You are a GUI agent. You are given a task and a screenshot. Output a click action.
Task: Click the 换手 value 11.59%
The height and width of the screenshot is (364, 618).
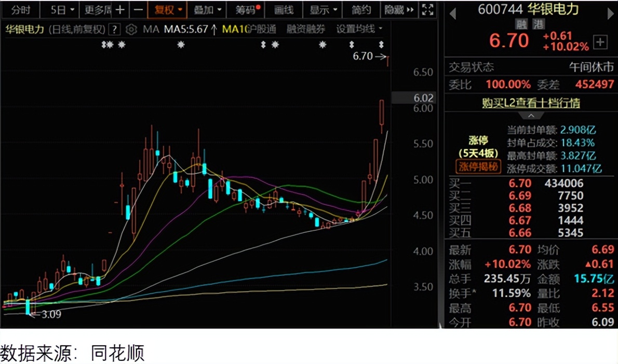[x=511, y=293]
